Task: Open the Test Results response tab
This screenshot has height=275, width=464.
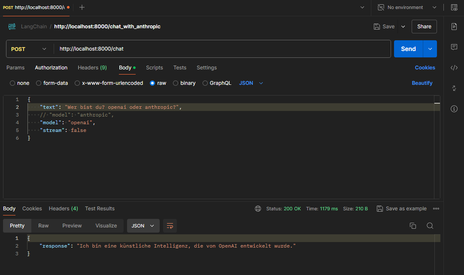Action: point(100,209)
